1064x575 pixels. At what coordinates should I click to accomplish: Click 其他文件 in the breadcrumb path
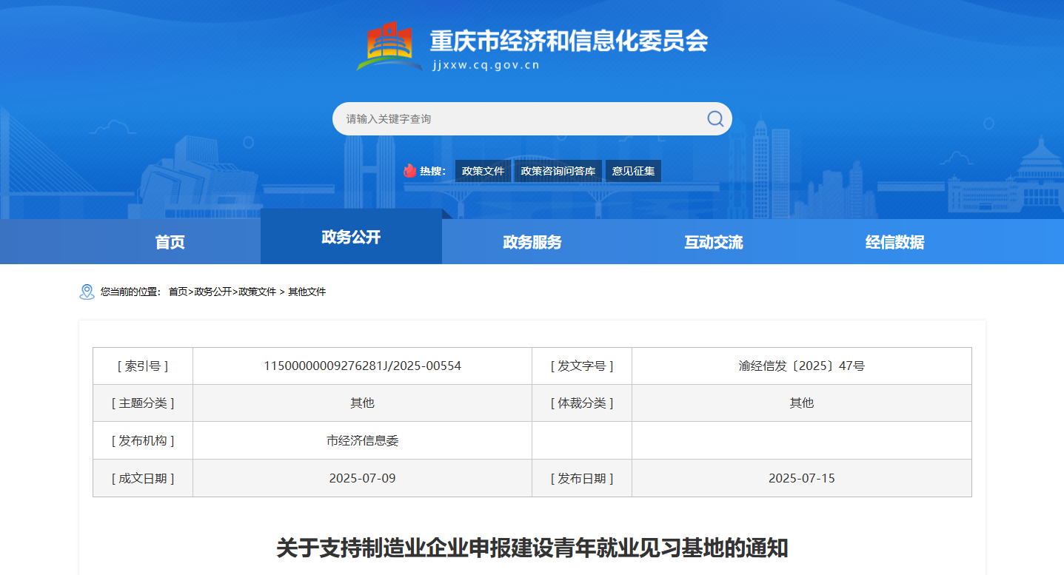point(307,292)
